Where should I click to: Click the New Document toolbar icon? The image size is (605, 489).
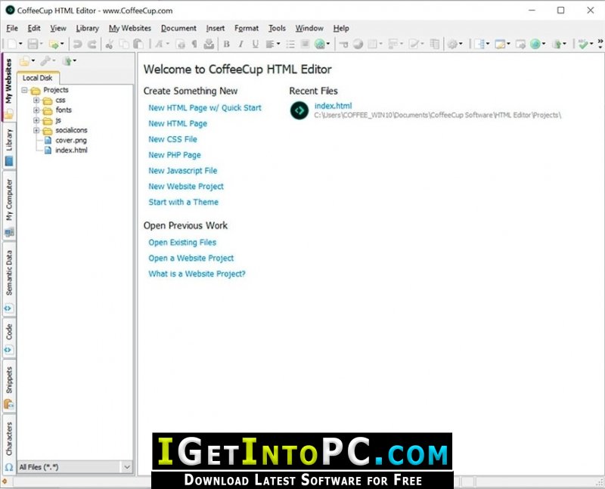12,44
